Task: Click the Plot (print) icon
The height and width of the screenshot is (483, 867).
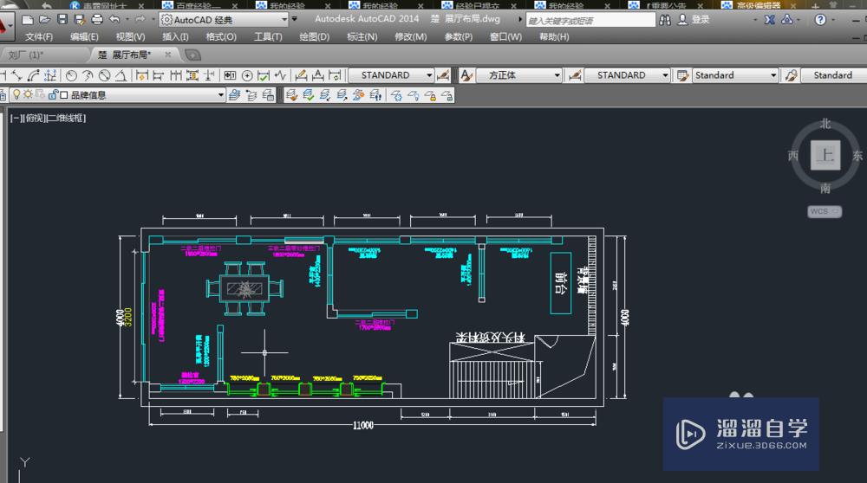Action: tap(97, 19)
